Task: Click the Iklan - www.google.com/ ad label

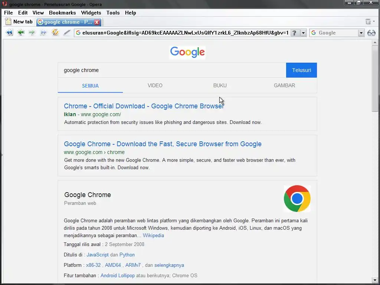Action: click(92, 114)
